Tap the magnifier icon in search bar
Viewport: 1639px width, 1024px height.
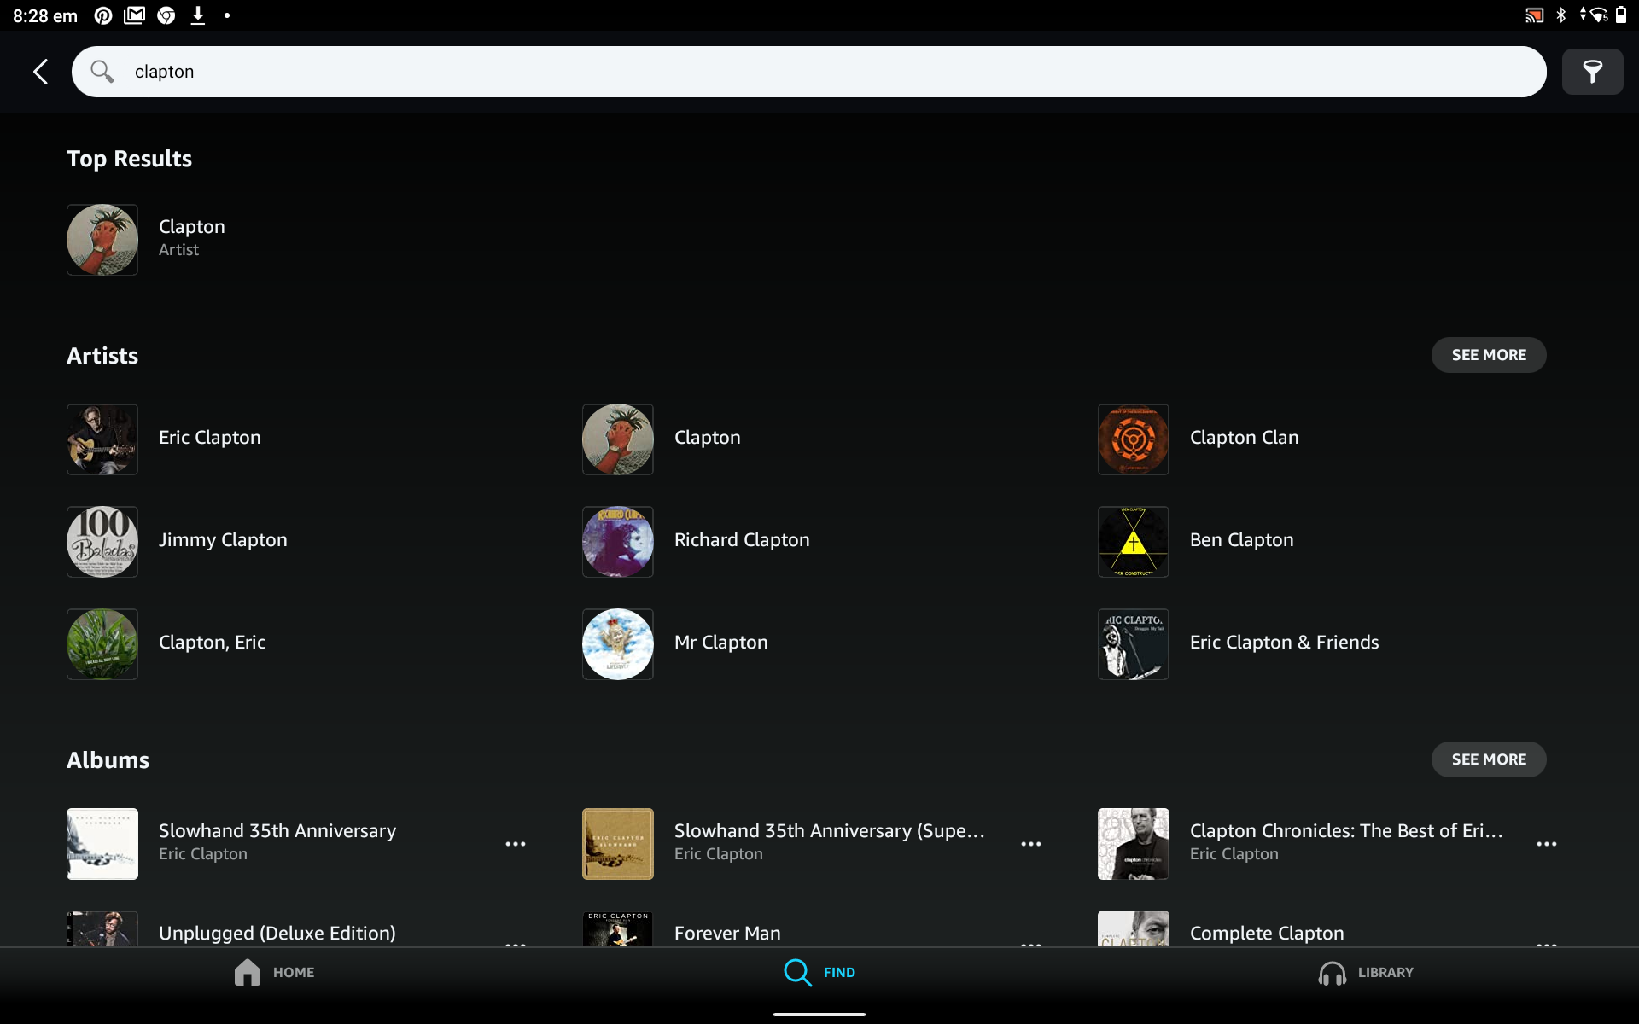[102, 72]
